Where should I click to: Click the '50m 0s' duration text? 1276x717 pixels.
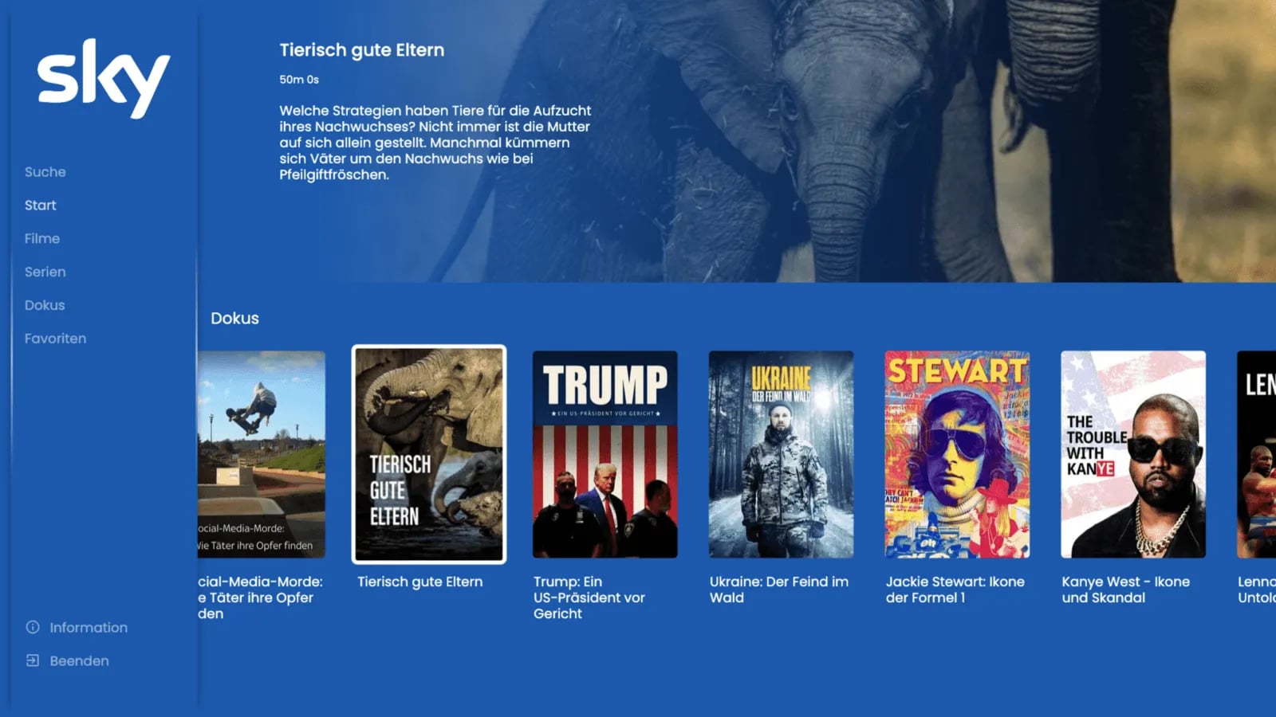299,80
